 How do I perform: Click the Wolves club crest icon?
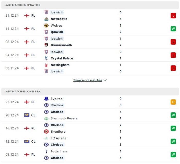46,26
